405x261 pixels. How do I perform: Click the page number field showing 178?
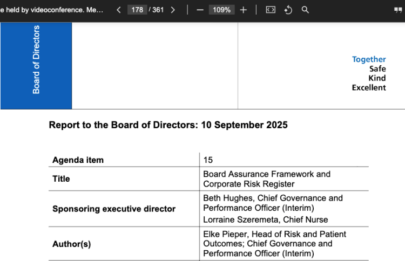(137, 10)
